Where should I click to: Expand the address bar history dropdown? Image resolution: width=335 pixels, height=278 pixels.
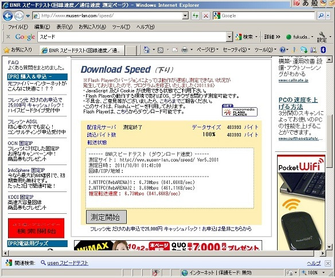tap(185, 15)
